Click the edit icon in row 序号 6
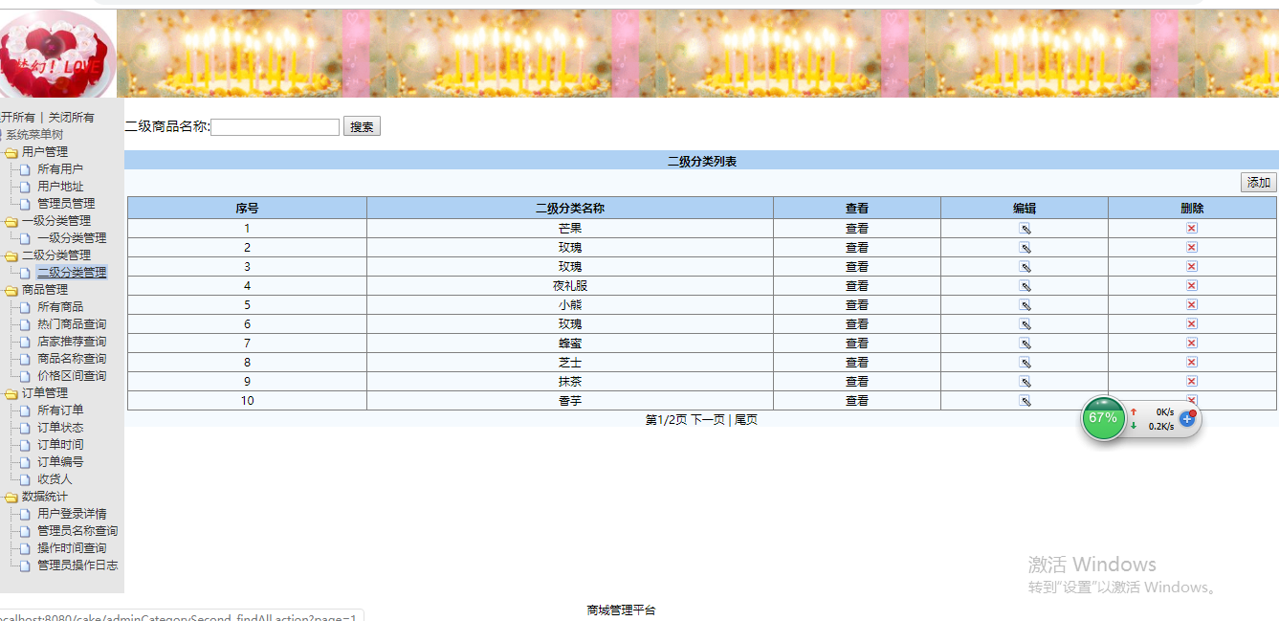Viewport: 1279px width, 621px height. coord(1025,324)
